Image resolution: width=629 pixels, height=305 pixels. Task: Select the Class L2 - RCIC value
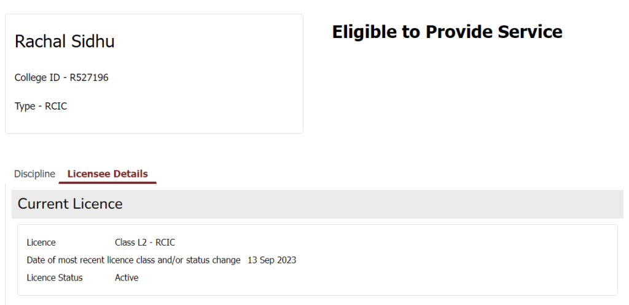tap(145, 243)
